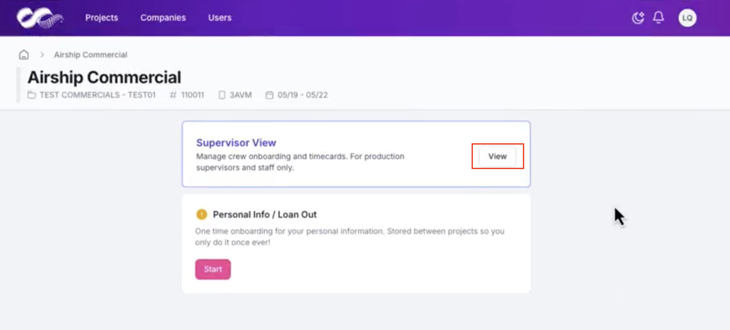
Task: Click the Personal Info / Loan Out heading
Action: coord(265,215)
